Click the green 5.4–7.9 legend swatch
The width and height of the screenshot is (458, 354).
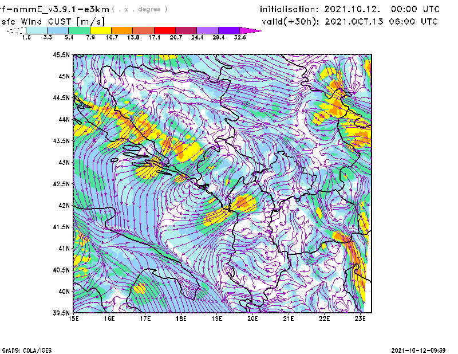pyautogui.click(x=79, y=30)
